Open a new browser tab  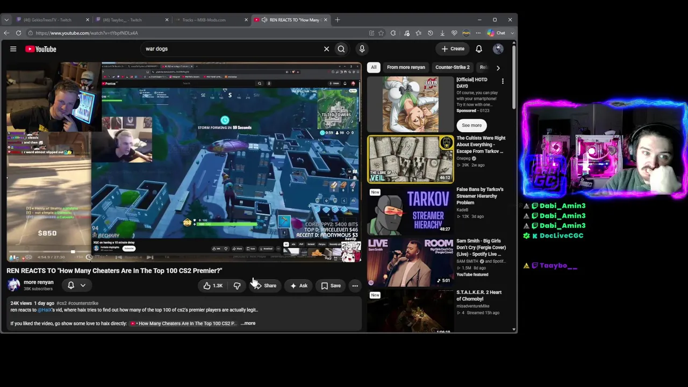pyautogui.click(x=338, y=20)
